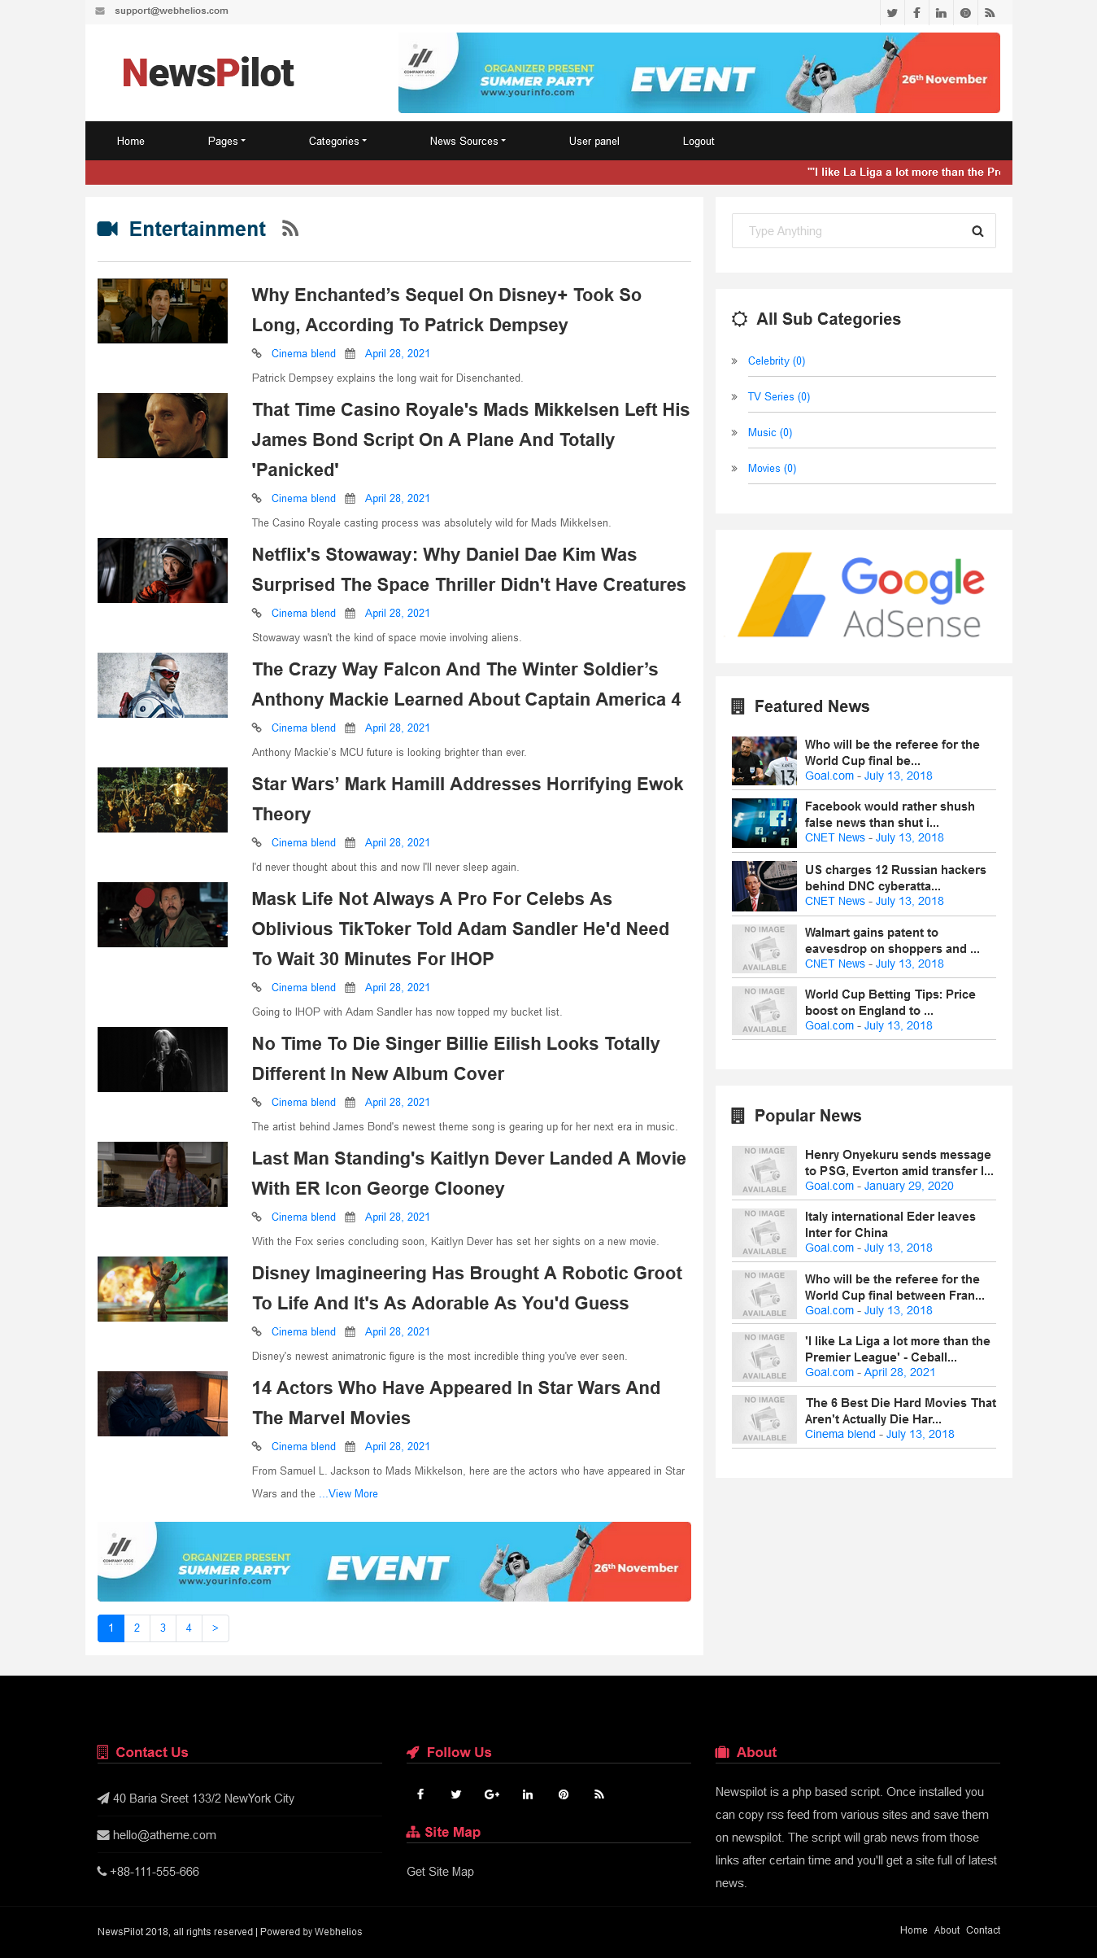Viewport: 1097px width, 1958px height.
Task: Open headline about Adam Sandler IHOP wait
Action: click(x=460, y=929)
